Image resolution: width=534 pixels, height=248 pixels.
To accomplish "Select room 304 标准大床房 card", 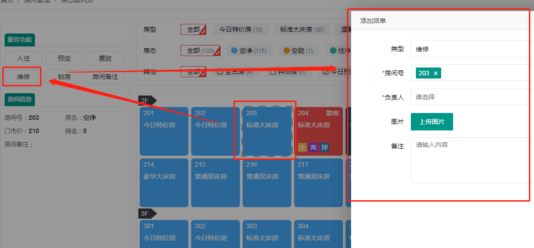I will (x=318, y=234).
